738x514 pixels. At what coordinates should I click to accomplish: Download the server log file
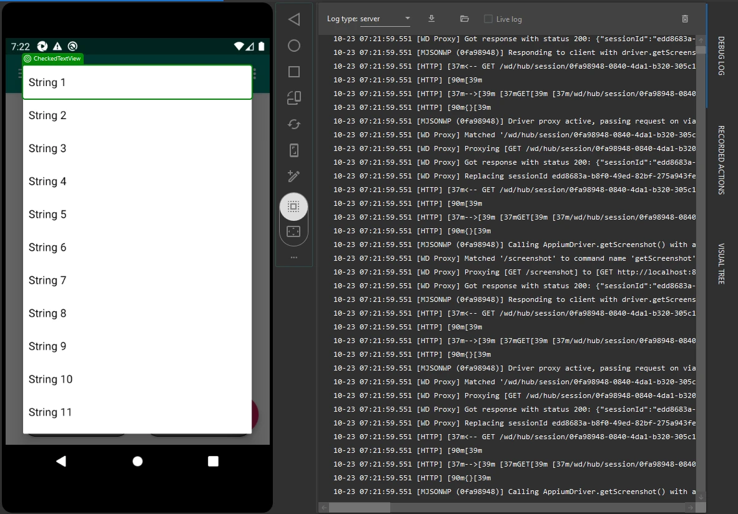pyautogui.click(x=431, y=19)
